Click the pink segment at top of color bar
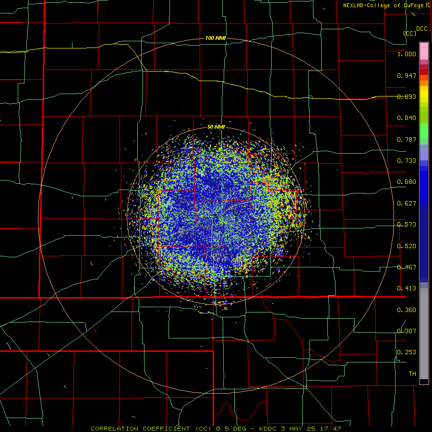432x432 pixels. coord(424,51)
